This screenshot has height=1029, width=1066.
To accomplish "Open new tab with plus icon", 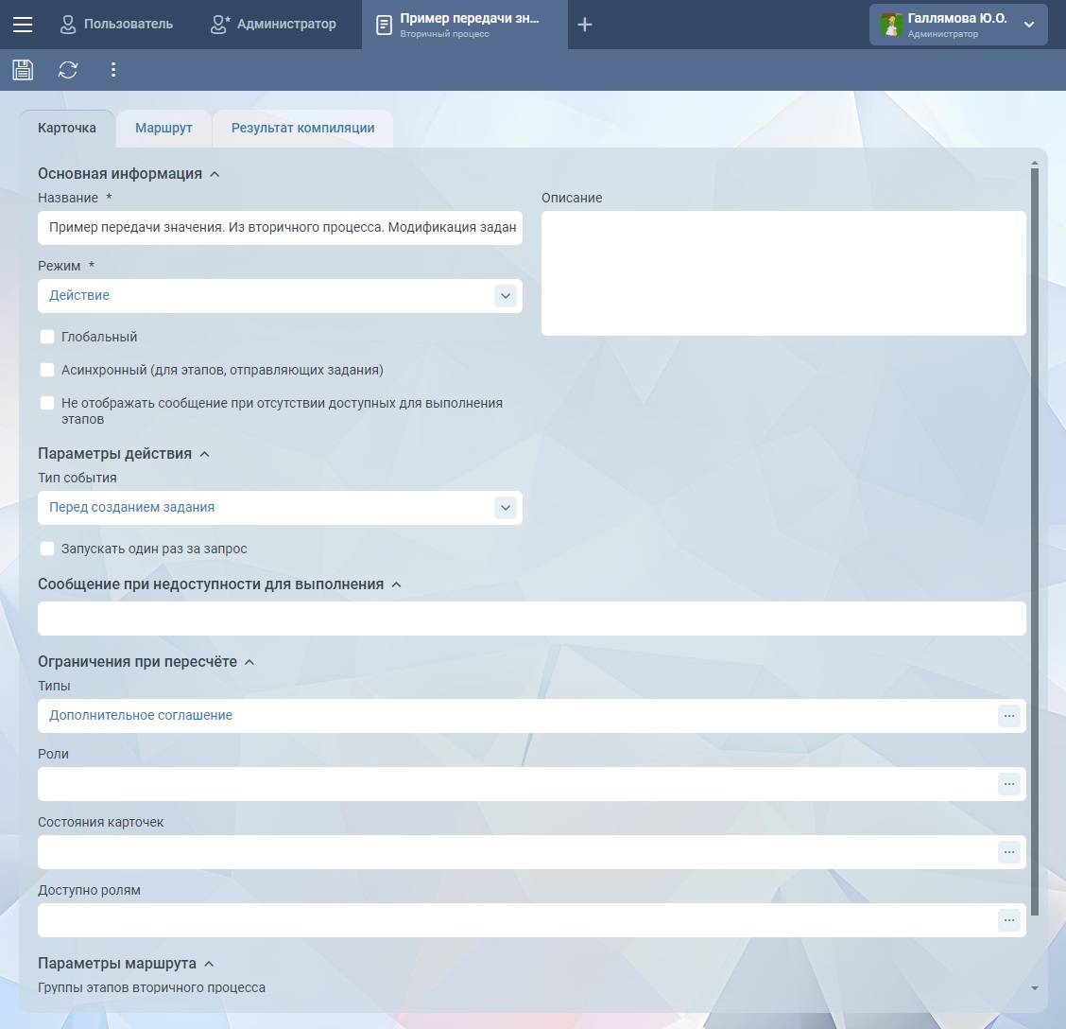I will coord(585,25).
